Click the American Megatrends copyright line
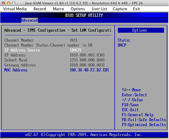The height and width of the screenshot is (139, 169). (84, 135)
